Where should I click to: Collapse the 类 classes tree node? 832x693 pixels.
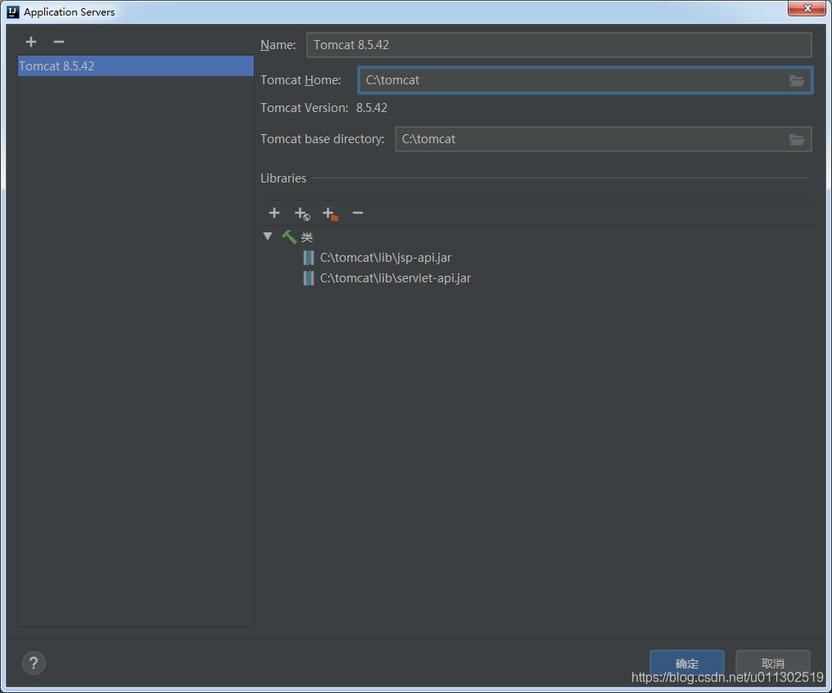(x=268, y=236)
